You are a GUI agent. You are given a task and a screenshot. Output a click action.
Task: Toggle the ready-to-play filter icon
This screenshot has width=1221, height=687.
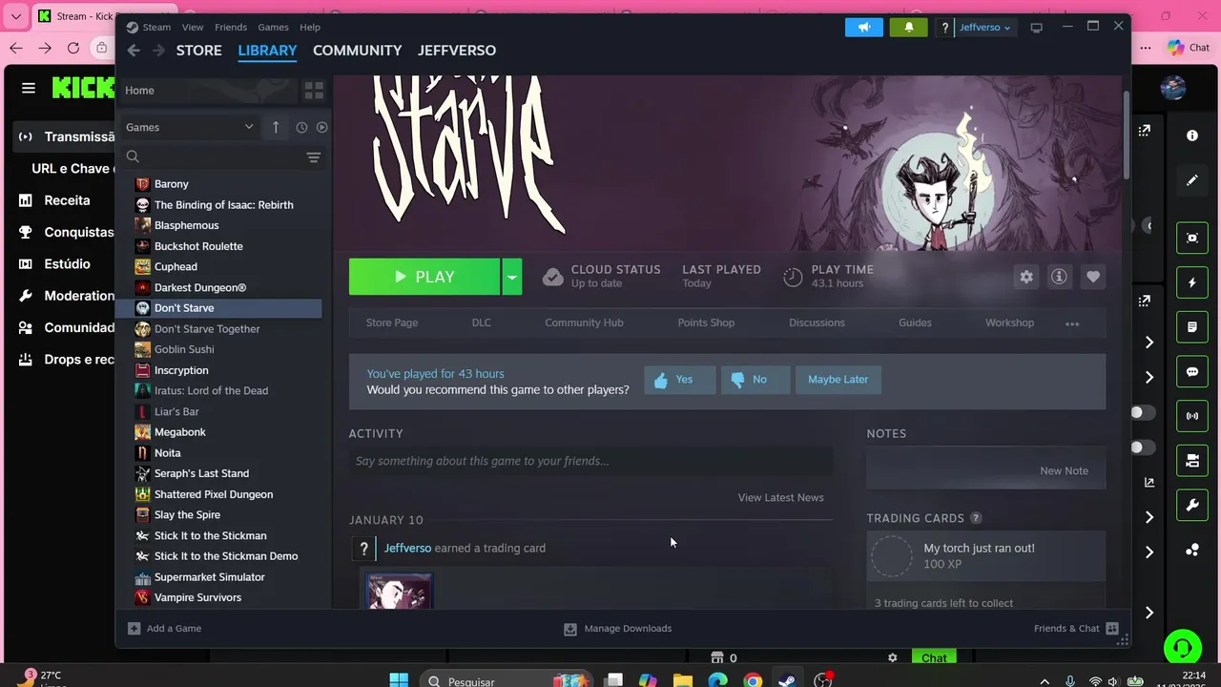321,127
